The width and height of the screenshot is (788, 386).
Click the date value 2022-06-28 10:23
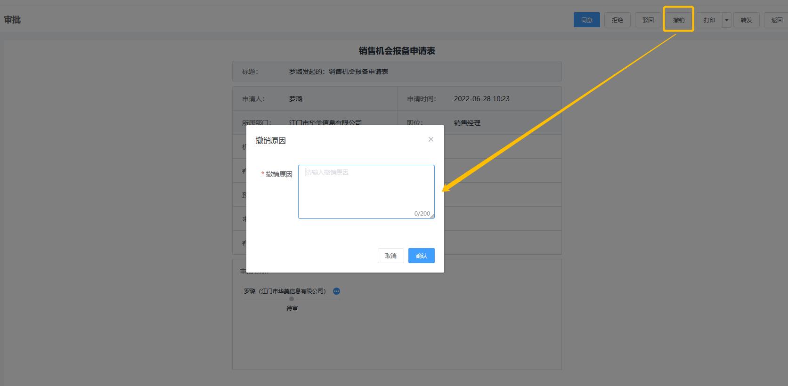[481, 99]
